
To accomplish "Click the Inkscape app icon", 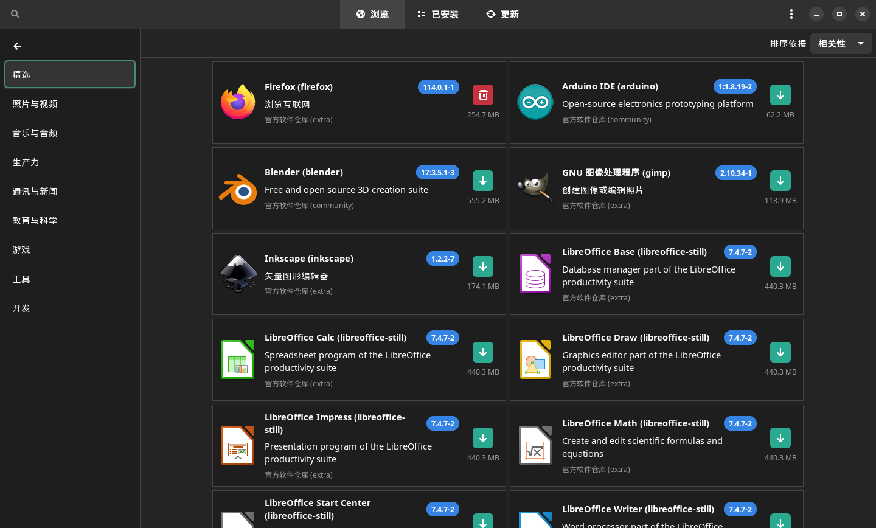I will (238, 274).
